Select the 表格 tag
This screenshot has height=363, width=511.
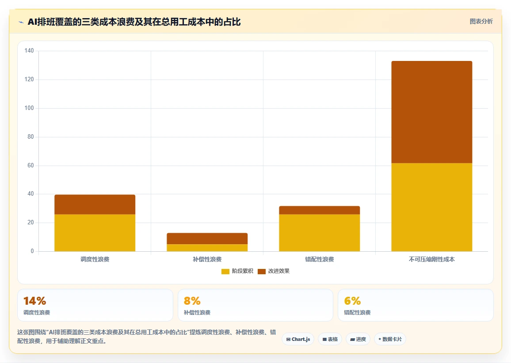(x=330, y=339)
